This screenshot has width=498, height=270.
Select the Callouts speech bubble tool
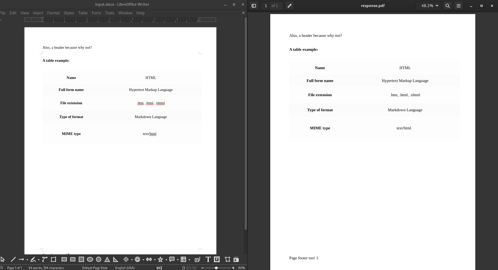tap(172, 259)
